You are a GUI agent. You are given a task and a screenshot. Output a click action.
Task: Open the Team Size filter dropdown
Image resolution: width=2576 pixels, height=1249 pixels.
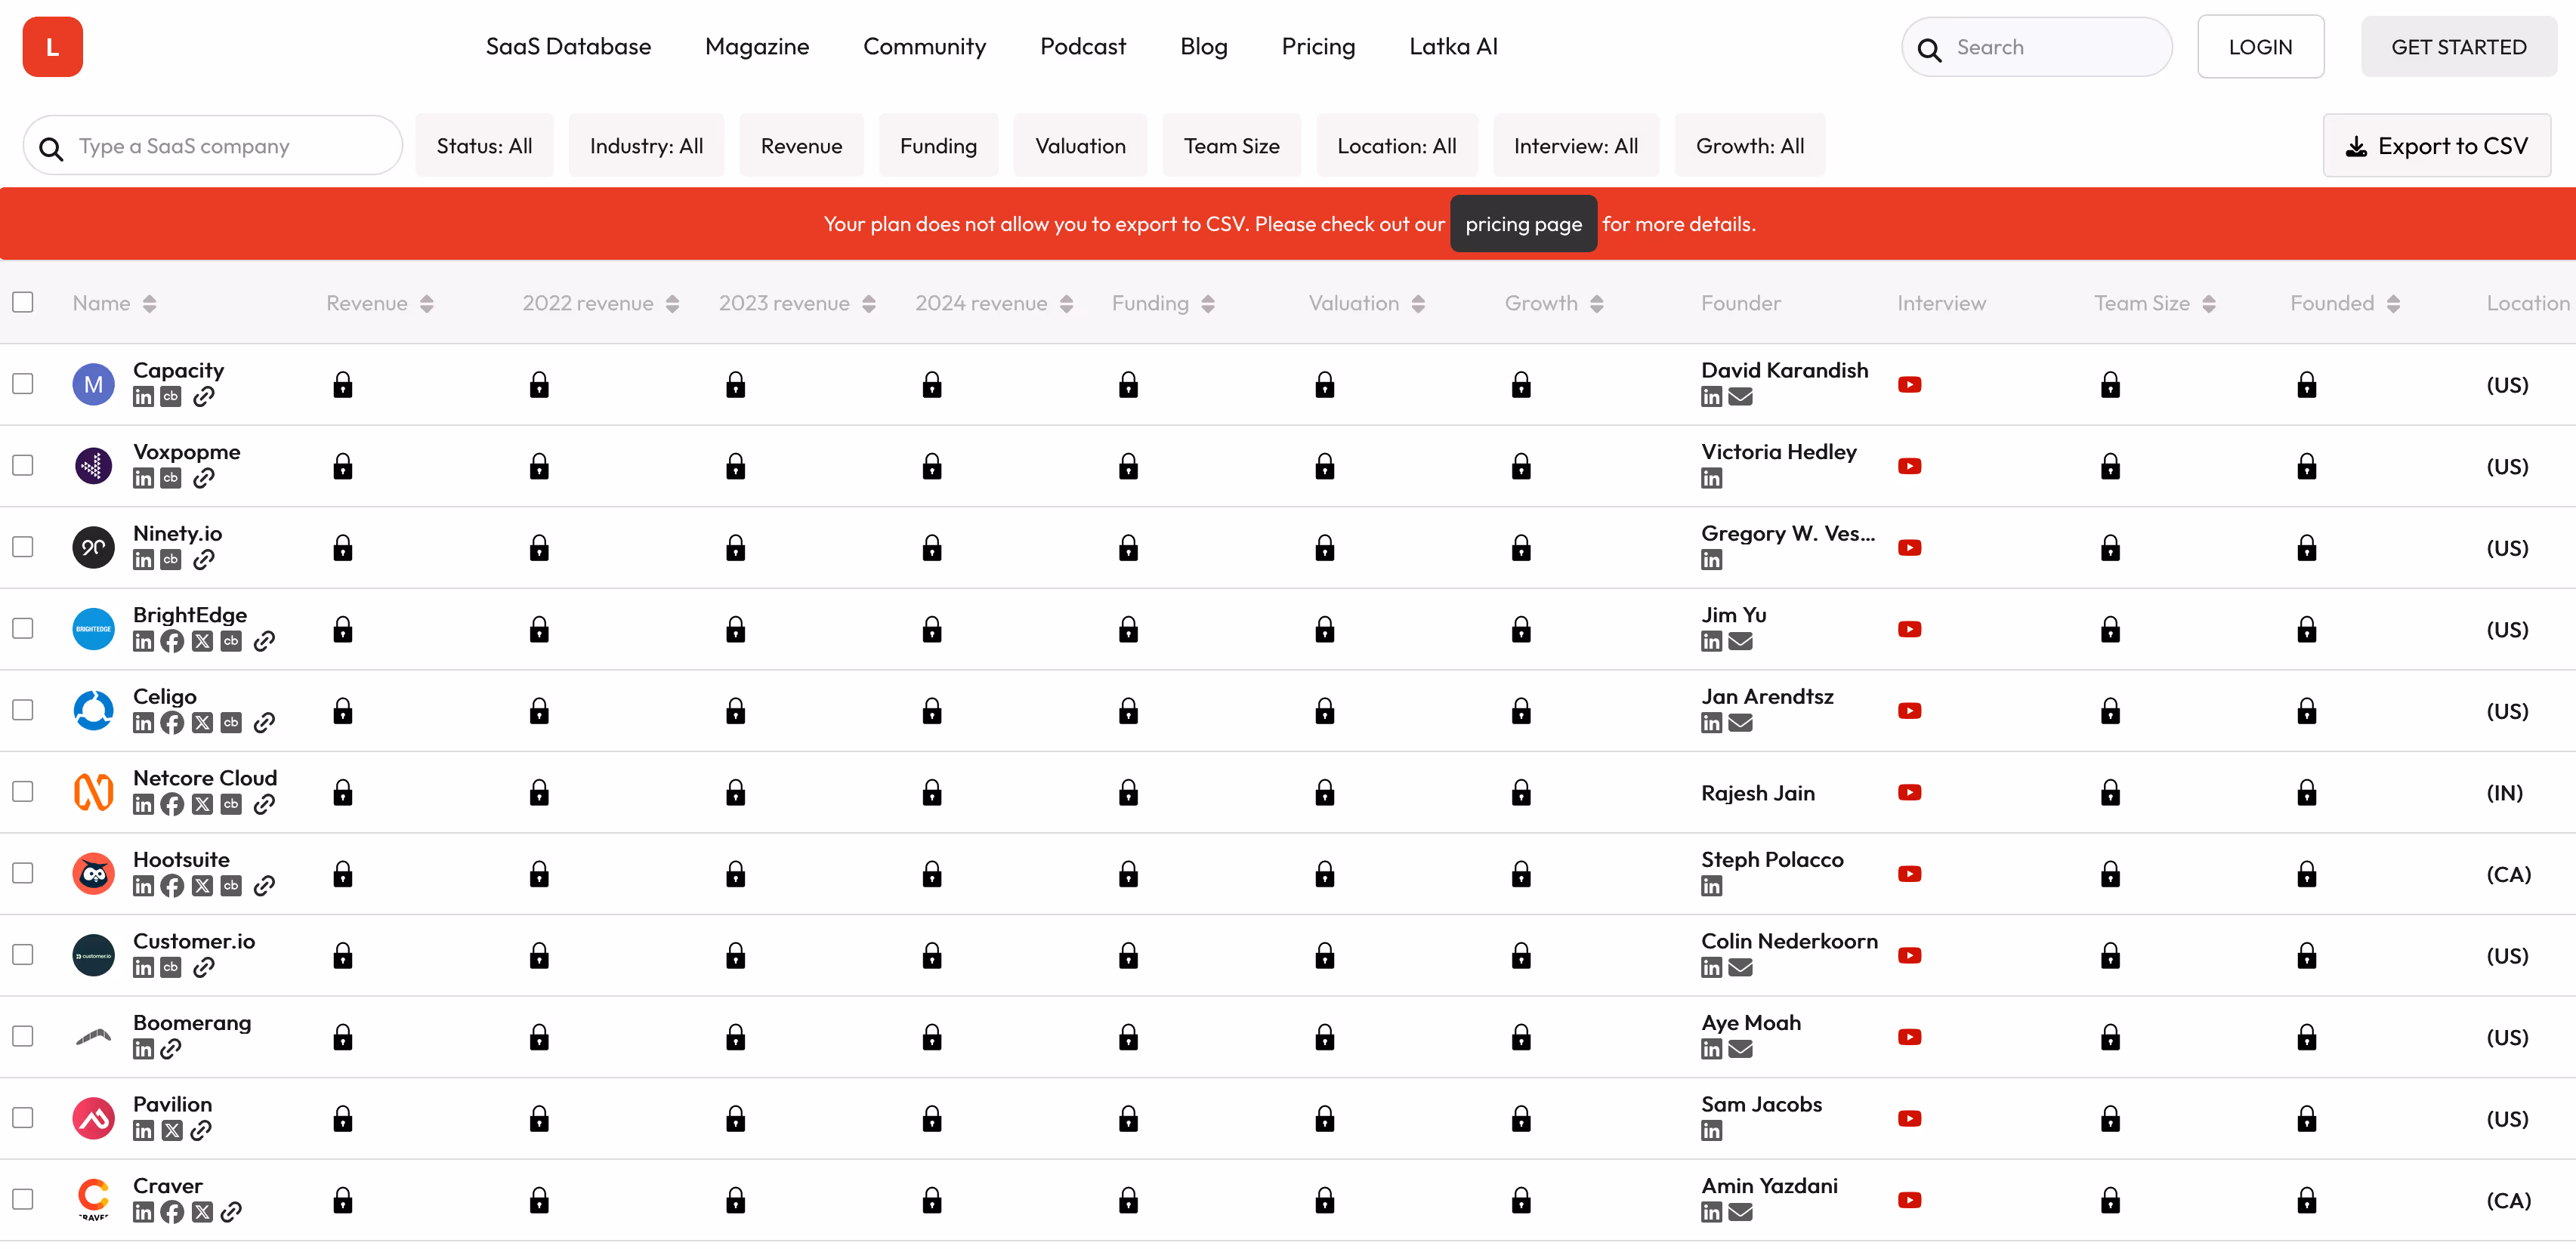click(1231, 146)
